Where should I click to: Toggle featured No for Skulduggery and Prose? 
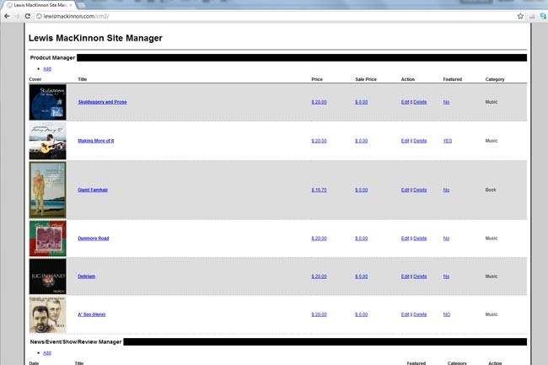pyautogui.click(x=446, y=102)
